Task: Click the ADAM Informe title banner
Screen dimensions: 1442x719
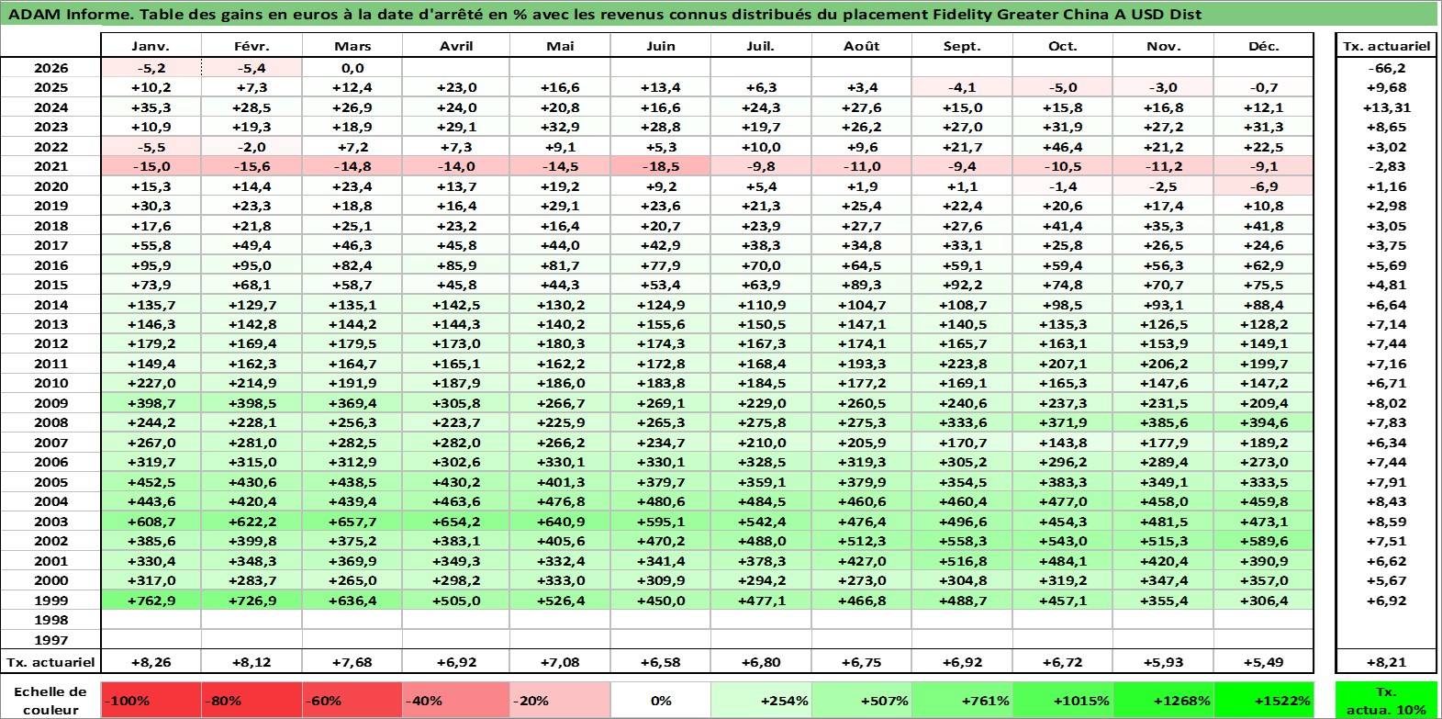Action: click(721, 14)
